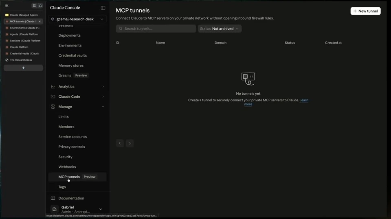The height and width of the screenshot is (219, 391).
Task: Switch to the Environments browser tab
Action: [x=23, y=28]
